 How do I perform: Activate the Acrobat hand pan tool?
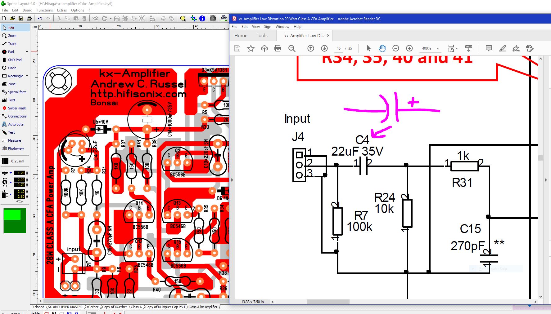pyautogui.click(x=382, y=48)
